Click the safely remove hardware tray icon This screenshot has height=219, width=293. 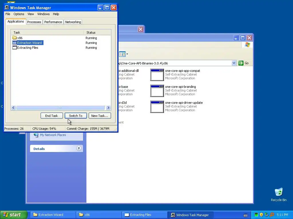[x=266, y=215]
